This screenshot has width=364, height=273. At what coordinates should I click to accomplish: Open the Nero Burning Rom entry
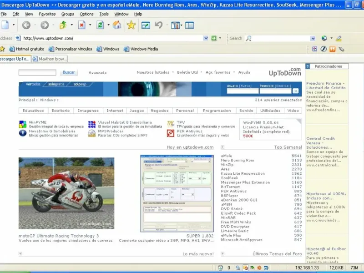238,160
